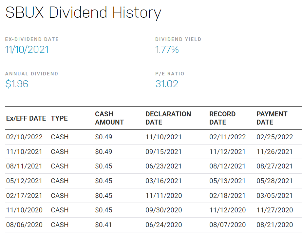
Task: Select record date 08/07/2020
Action: pyautogui.click(x=227, y=225)
